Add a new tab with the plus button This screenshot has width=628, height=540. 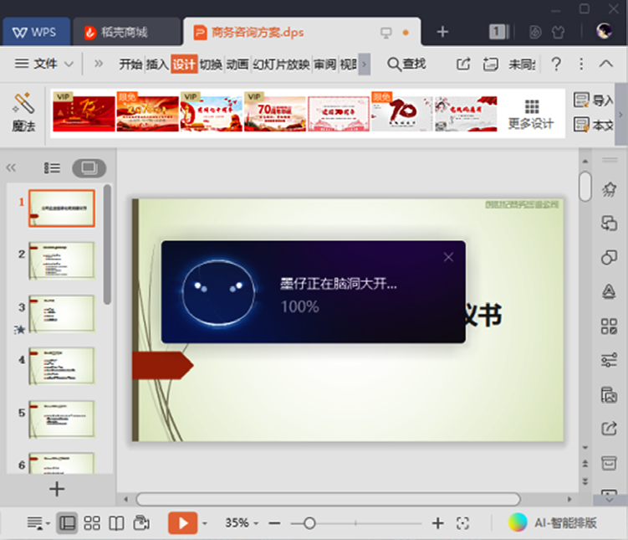[x=442, y=32]
